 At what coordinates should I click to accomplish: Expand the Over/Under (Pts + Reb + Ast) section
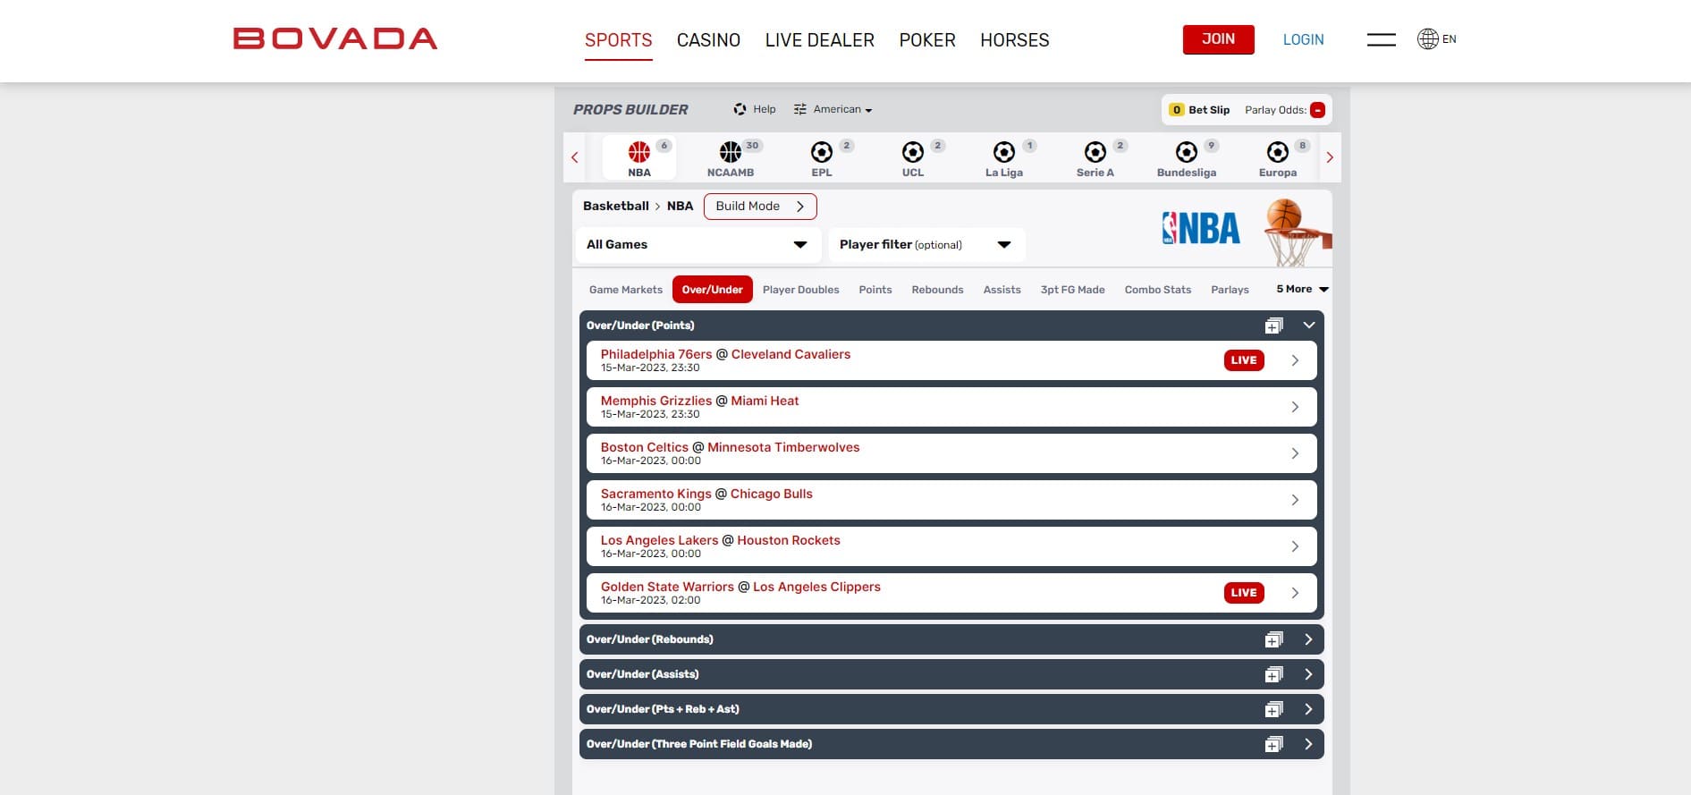pyautogui.click(x=1308, y=709)
